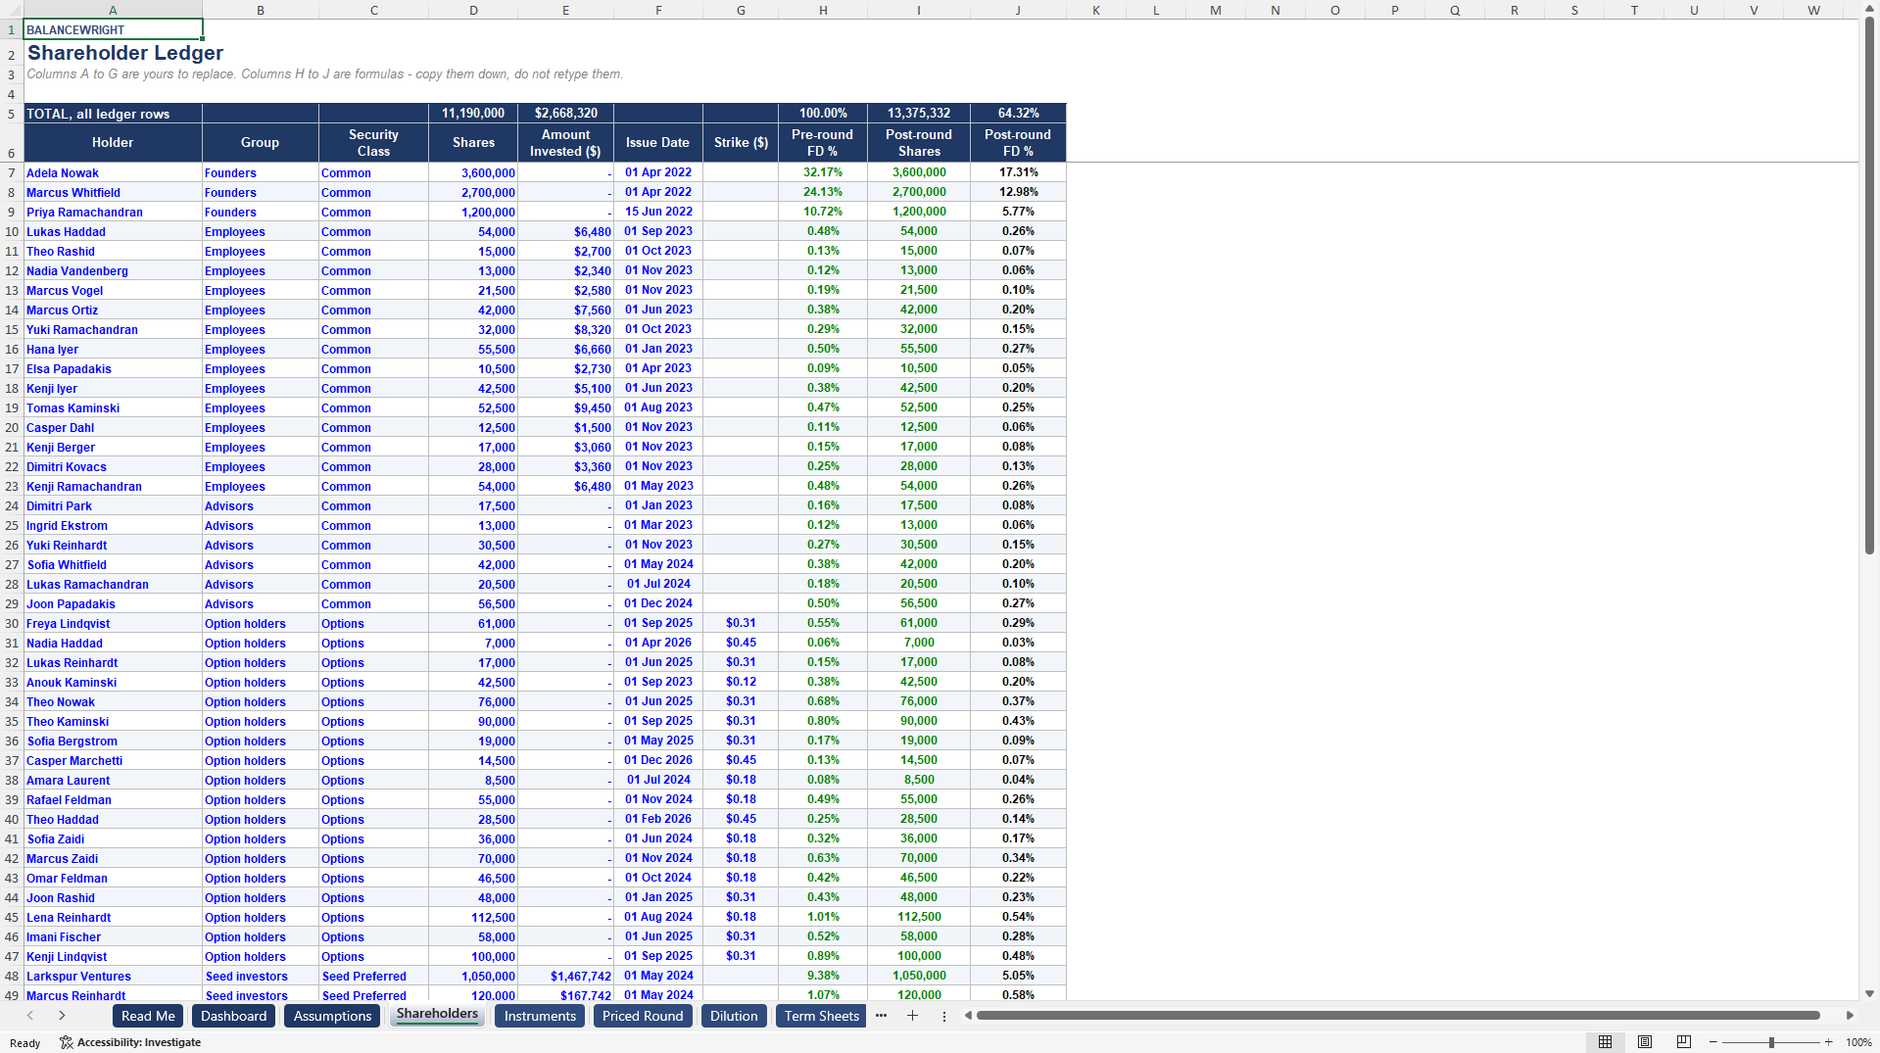
Task: Select column A header
Action: point(113,10)
